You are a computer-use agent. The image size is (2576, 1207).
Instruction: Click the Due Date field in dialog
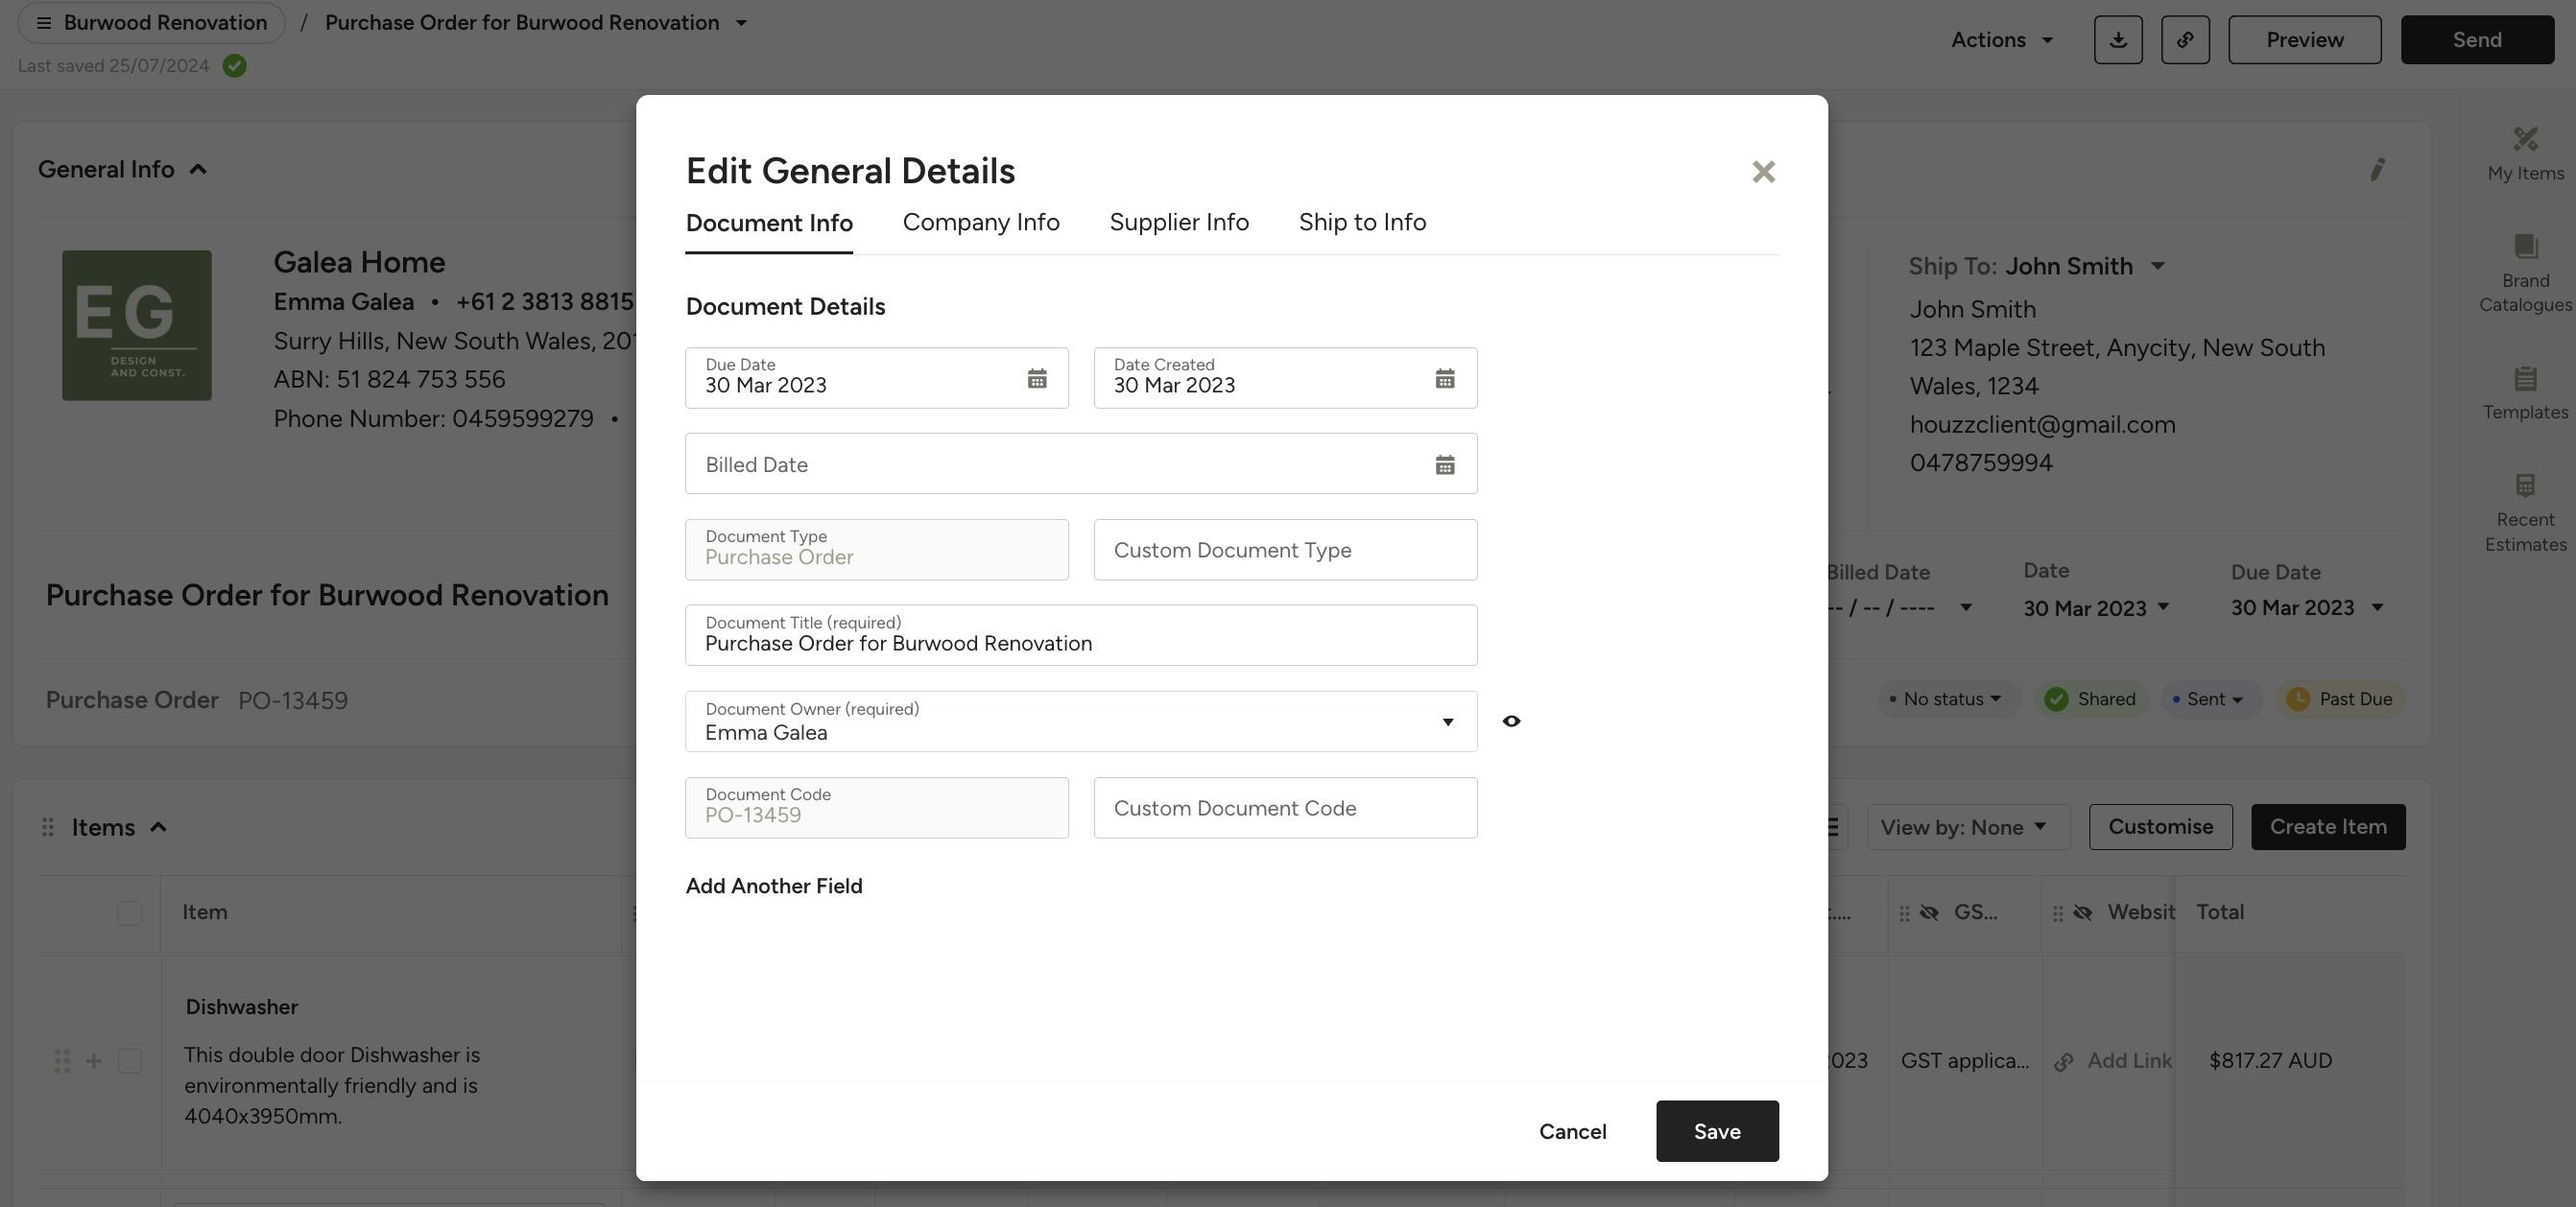[877, 378]
